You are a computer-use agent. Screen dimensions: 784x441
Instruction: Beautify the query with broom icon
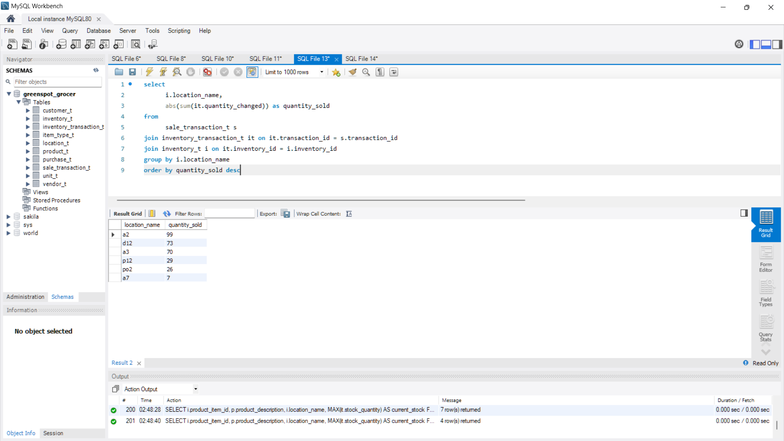pos(353,72)
